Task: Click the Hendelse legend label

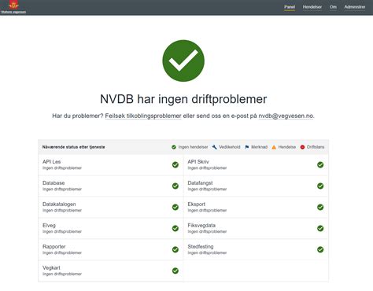Action: (x=287, y=147)
